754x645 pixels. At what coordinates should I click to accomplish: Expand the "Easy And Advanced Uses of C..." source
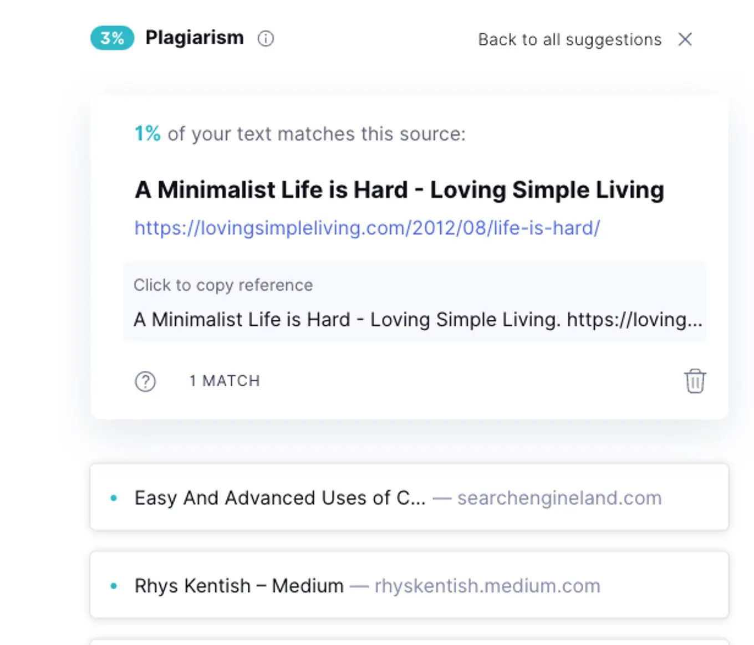point(280,498)
